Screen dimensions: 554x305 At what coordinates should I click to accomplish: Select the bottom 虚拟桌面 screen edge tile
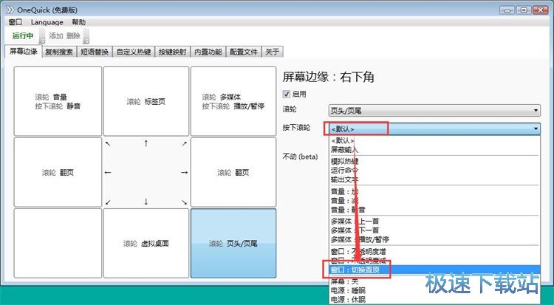click(146, 243)
